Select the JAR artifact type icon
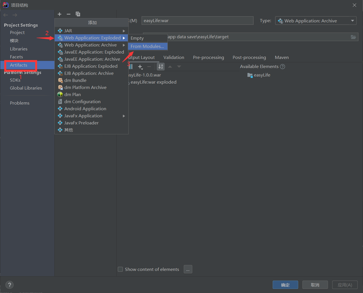This screenshot has height=293, width=363. click(60, 31)
